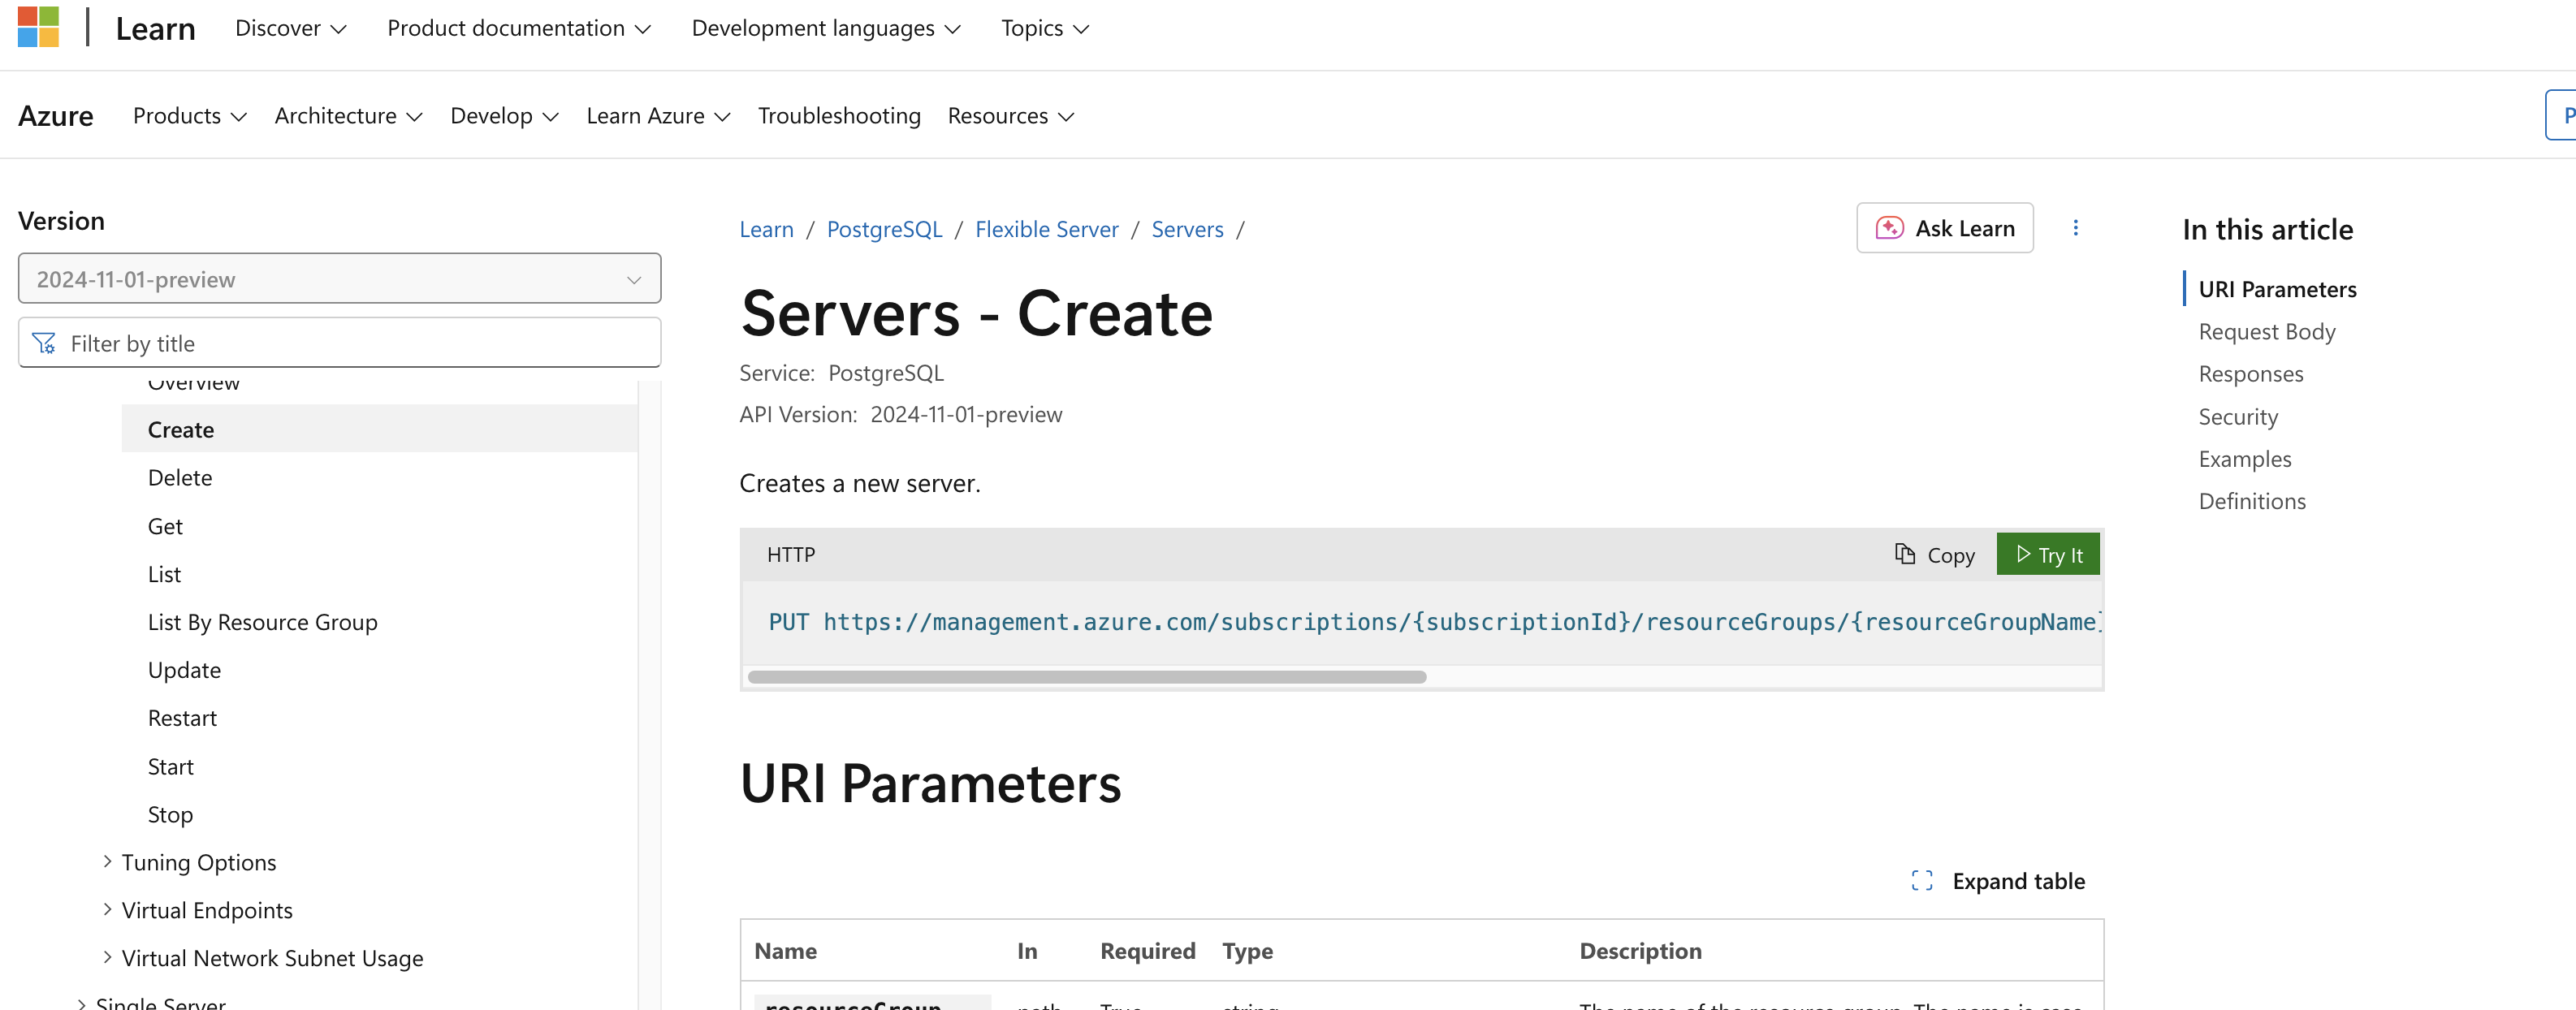Expand Virtual Network Subnet Usage node

click(107, 957)
